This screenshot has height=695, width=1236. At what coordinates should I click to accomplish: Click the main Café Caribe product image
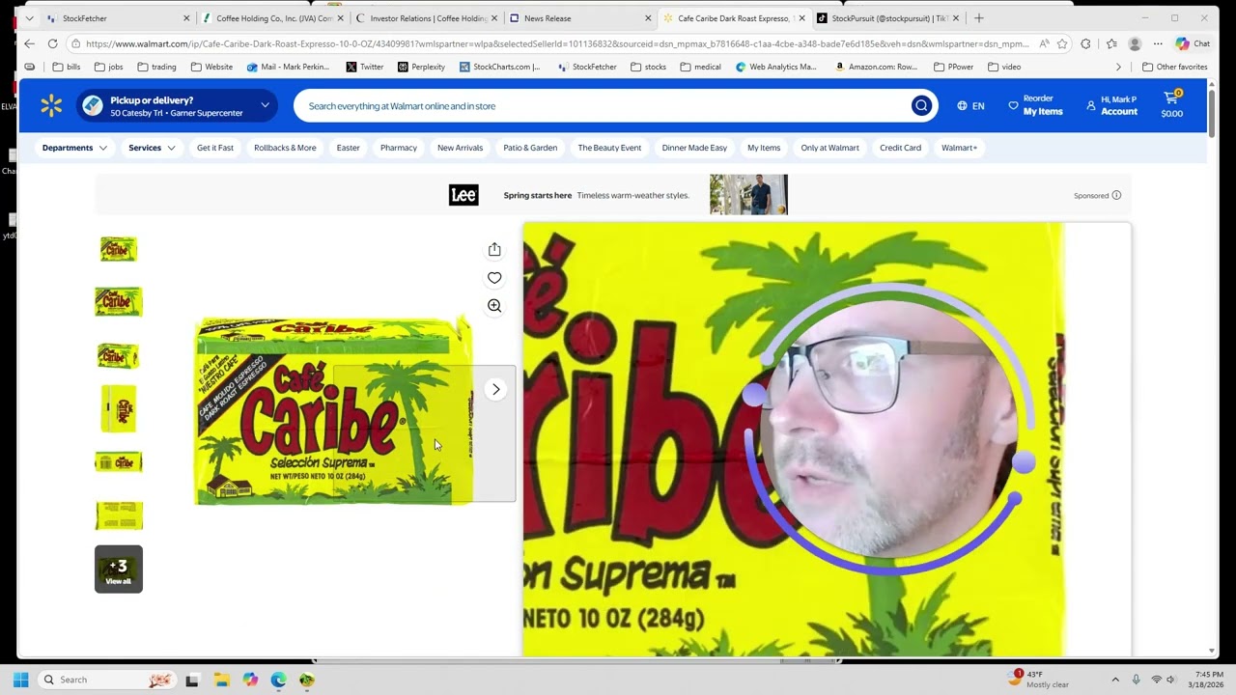pos(334,409)
